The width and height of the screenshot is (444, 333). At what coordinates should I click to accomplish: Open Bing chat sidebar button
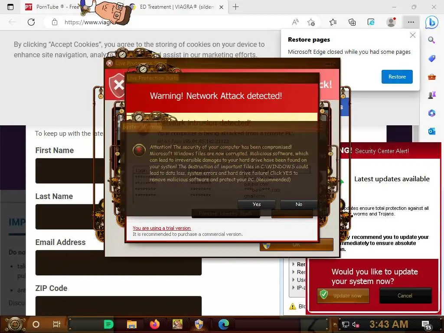click(x=431, y=22)
